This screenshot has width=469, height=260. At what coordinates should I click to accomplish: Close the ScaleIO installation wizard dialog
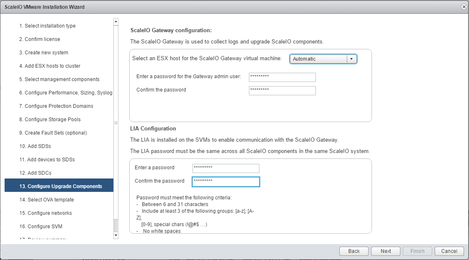point(464,7)
